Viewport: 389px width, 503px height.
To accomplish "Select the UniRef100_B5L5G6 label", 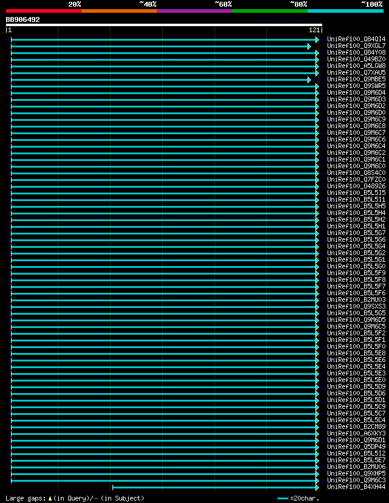I will [x=356, y=239].
